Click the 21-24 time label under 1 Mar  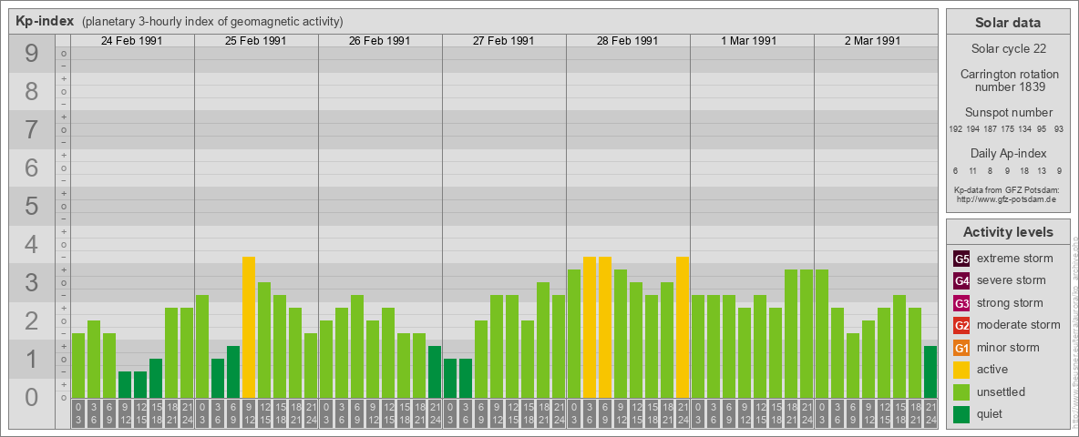point(806,414)
